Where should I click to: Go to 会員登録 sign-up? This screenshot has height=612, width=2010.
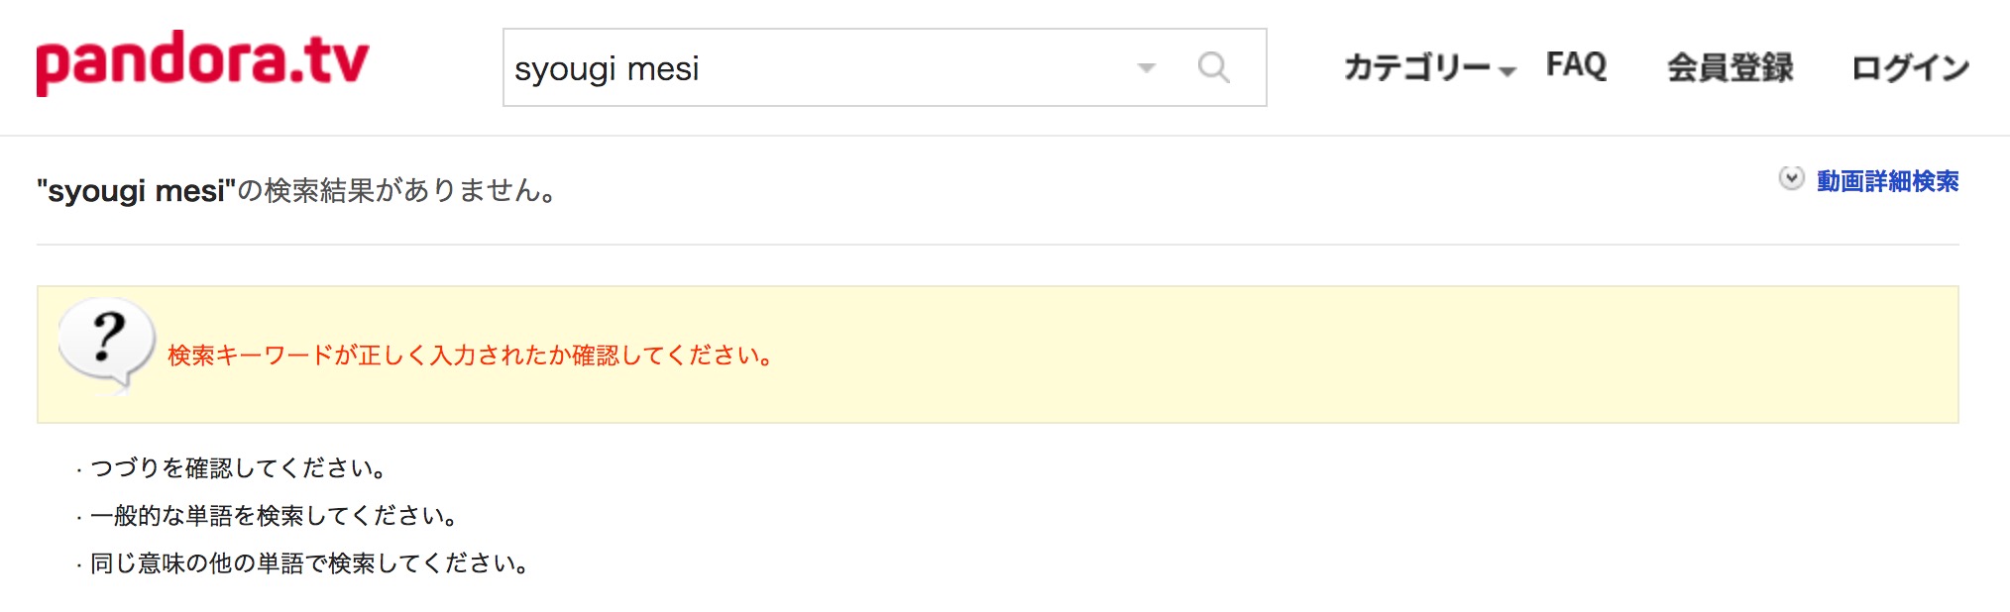tap(1730, 67)
